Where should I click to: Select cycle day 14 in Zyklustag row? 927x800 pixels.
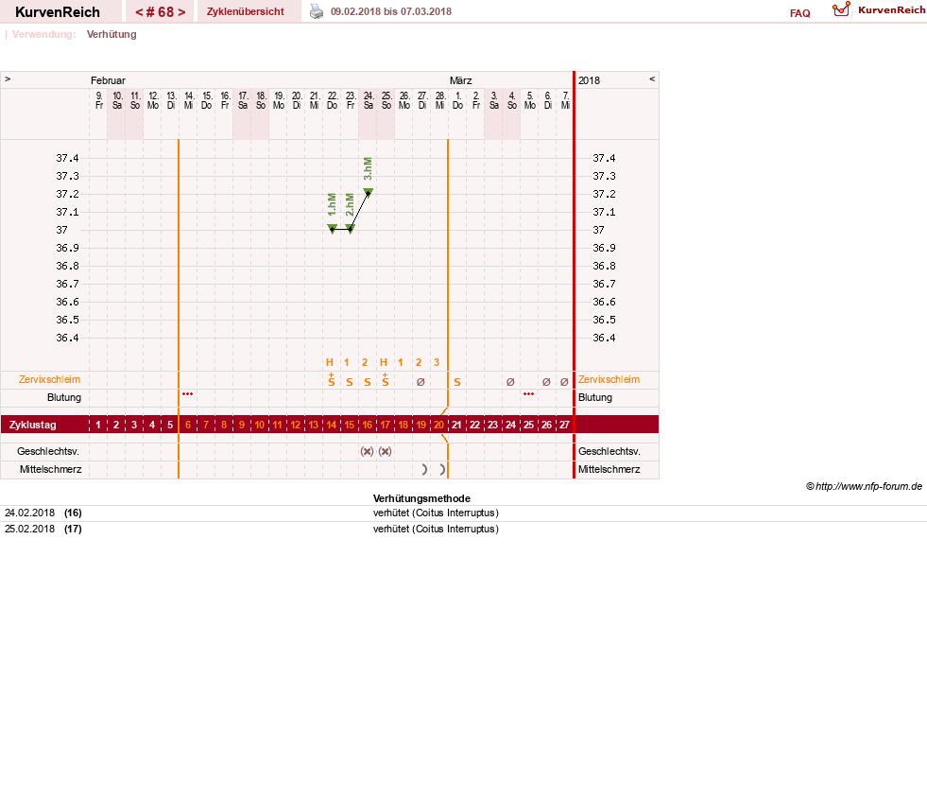pos(332,425)
